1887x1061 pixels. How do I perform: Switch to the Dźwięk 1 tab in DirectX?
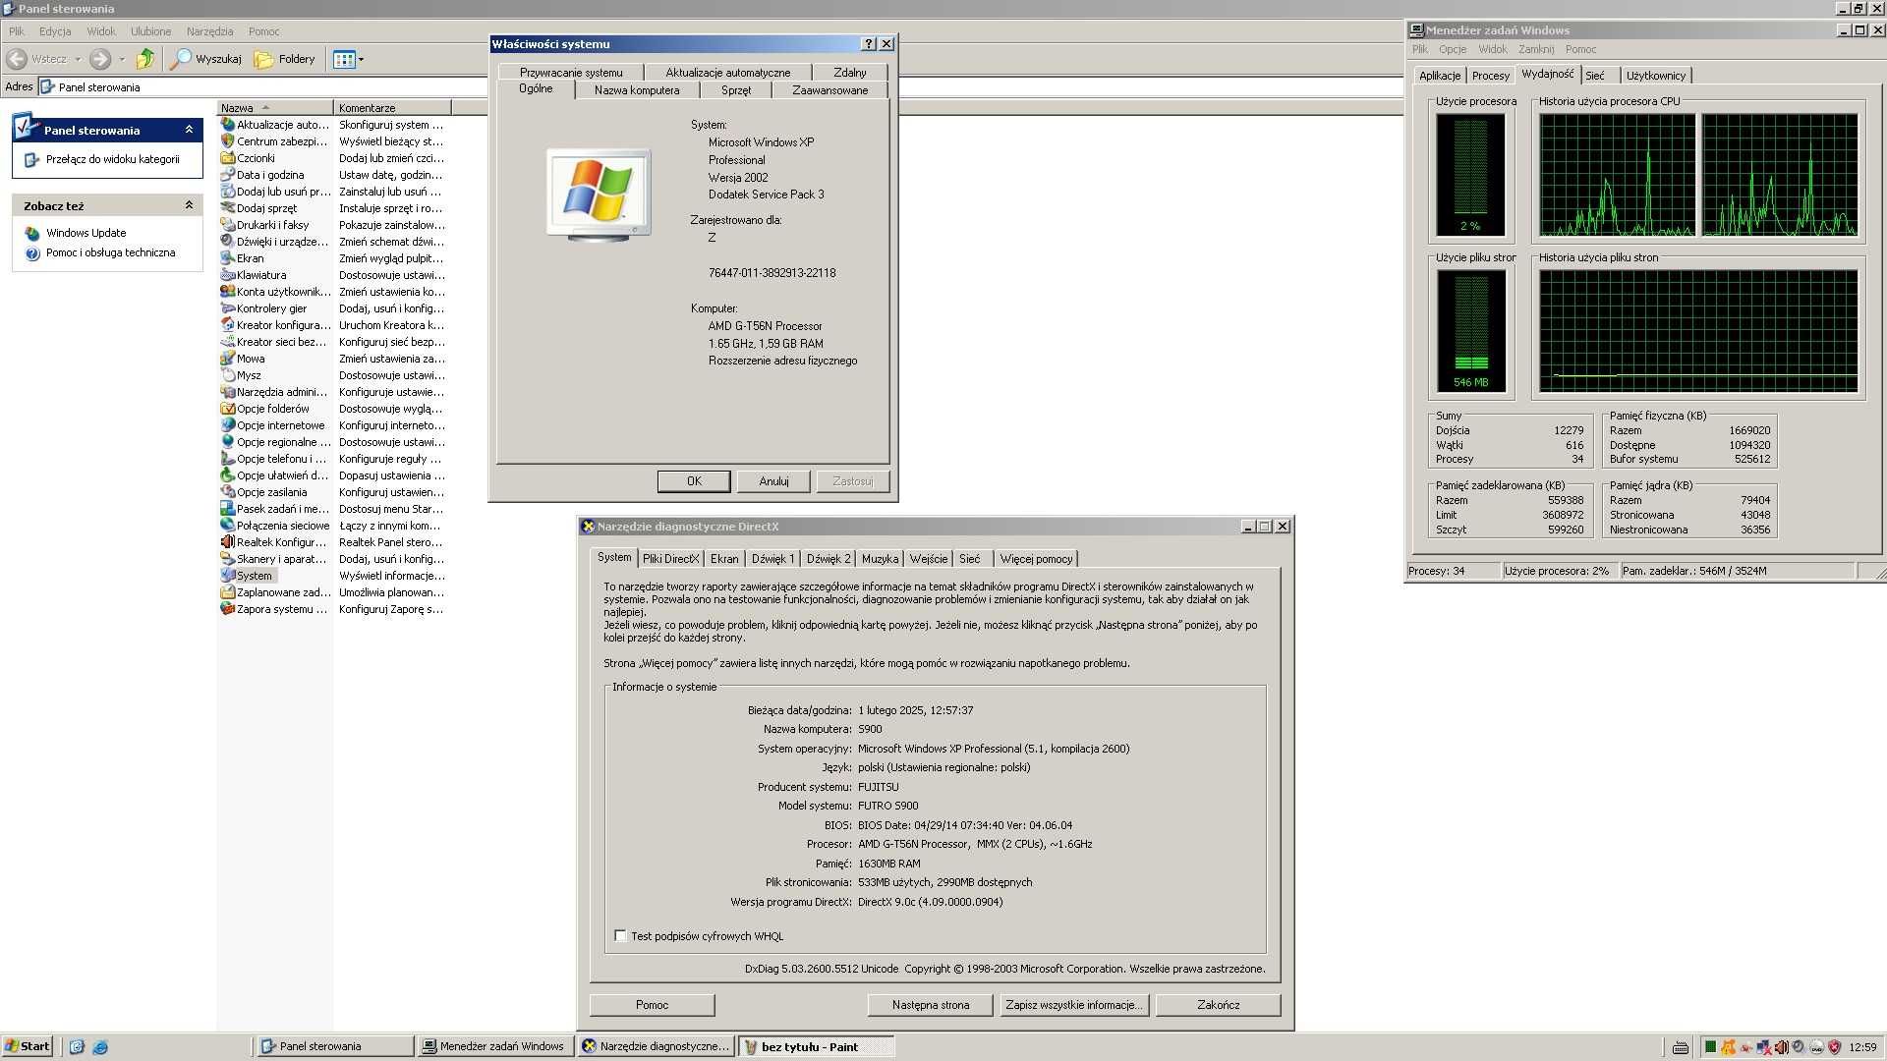(772, 559)
